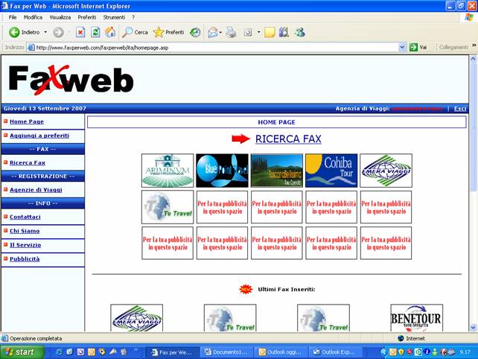Open the Strumenti menu
The width and height of the screenshot is (478, 359).
[114, 17]
